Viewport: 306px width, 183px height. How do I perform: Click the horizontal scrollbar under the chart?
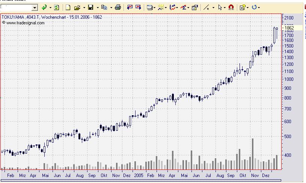click(x=141, y=180)
